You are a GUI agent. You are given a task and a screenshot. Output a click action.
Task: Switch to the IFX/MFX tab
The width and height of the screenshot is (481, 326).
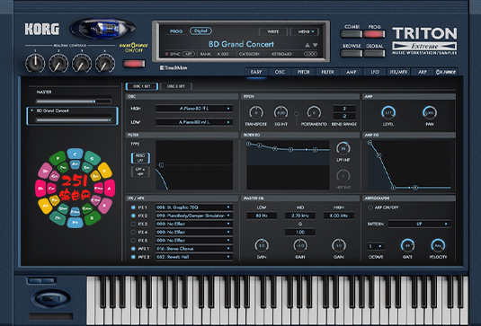[x=398, y=72]
